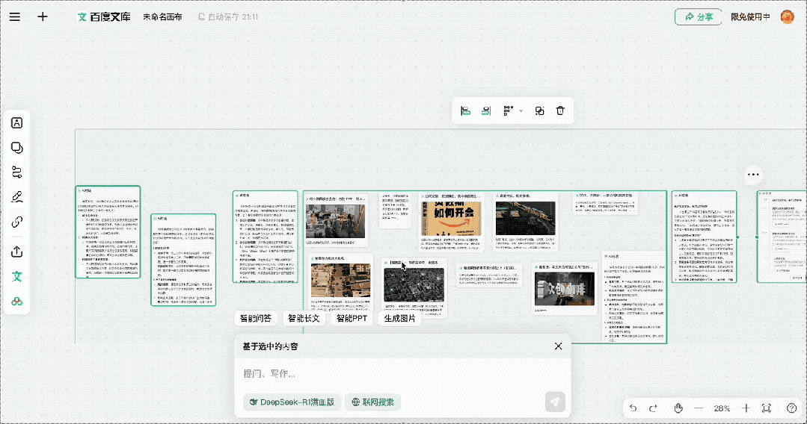Select the 智能问答 tab

click(x=255, y=318)
